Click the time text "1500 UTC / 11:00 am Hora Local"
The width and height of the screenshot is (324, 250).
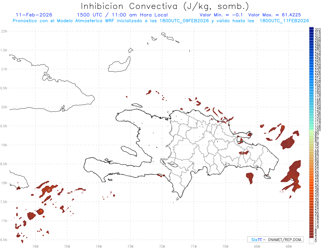[x=122, y=15]
